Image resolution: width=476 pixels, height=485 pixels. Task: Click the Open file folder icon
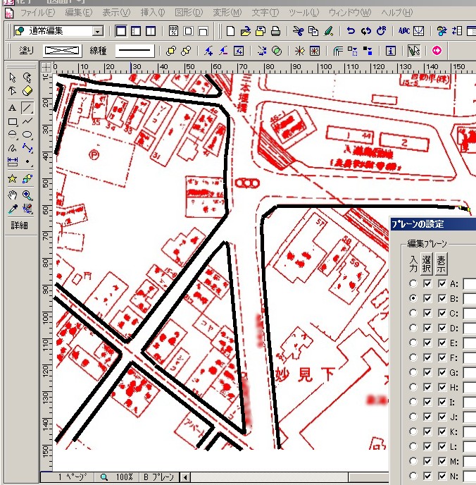click(x=246, y=31)
